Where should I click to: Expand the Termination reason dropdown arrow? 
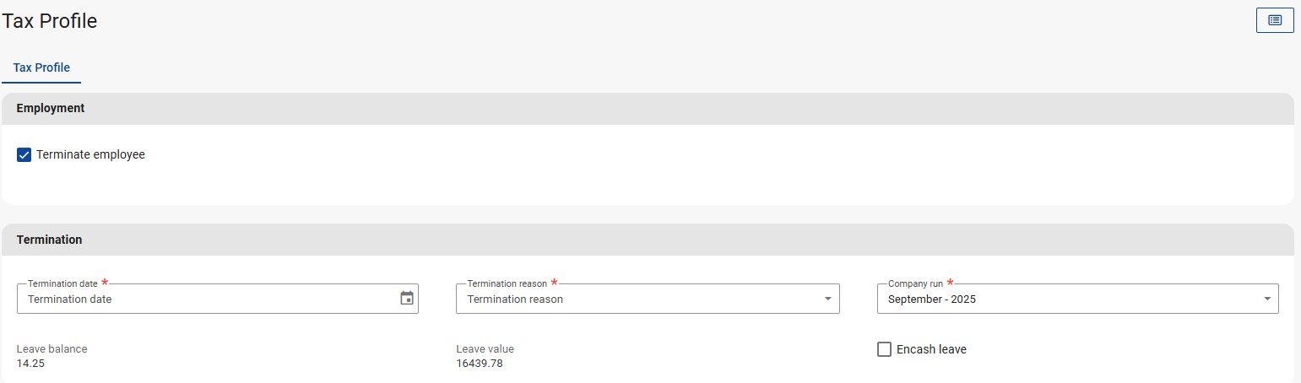point(827,299)
